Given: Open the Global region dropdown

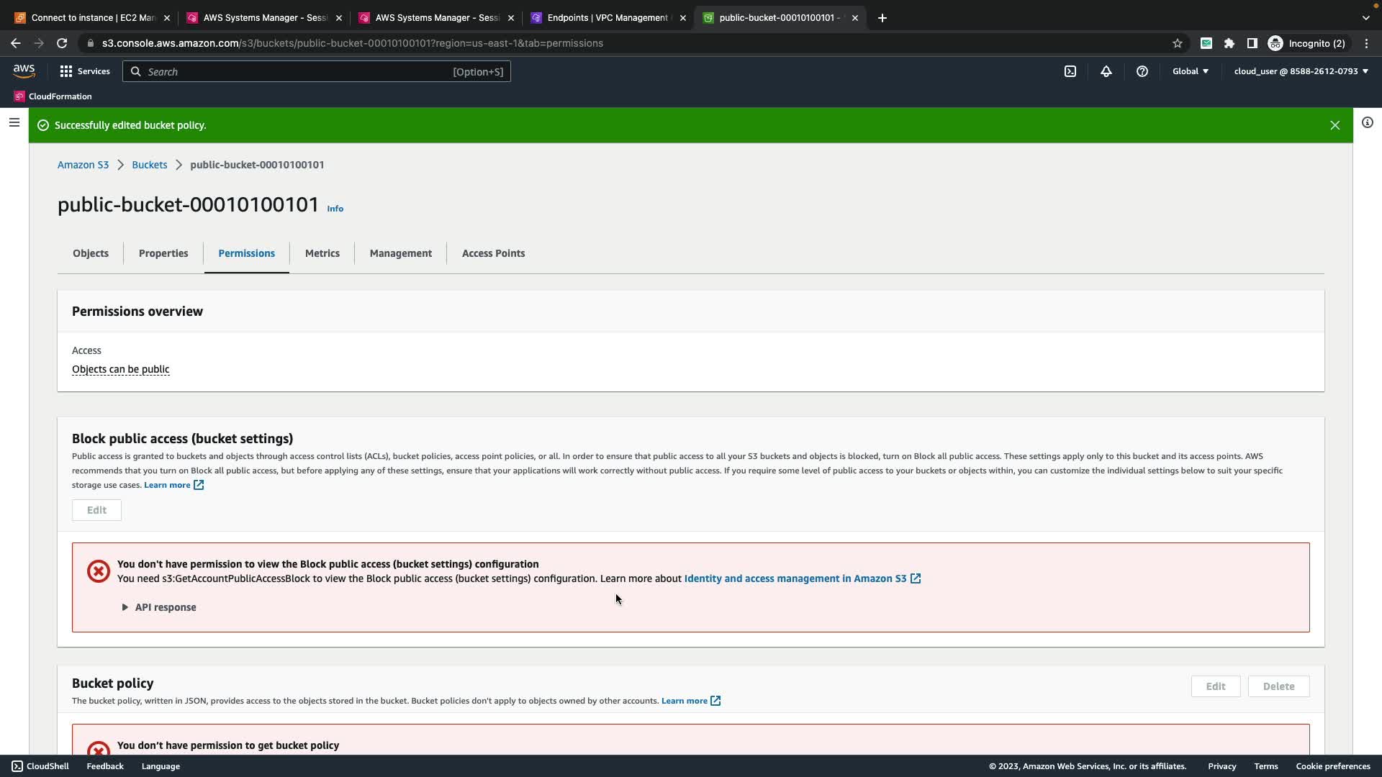Looking at the screenshot, I should (x=1191, y=71).
